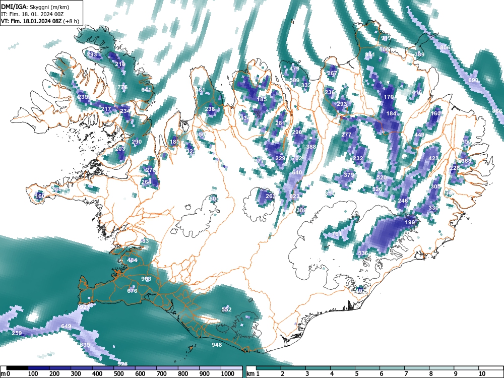Select the map value 761
The image size is (504, 378).
[336, 234]
